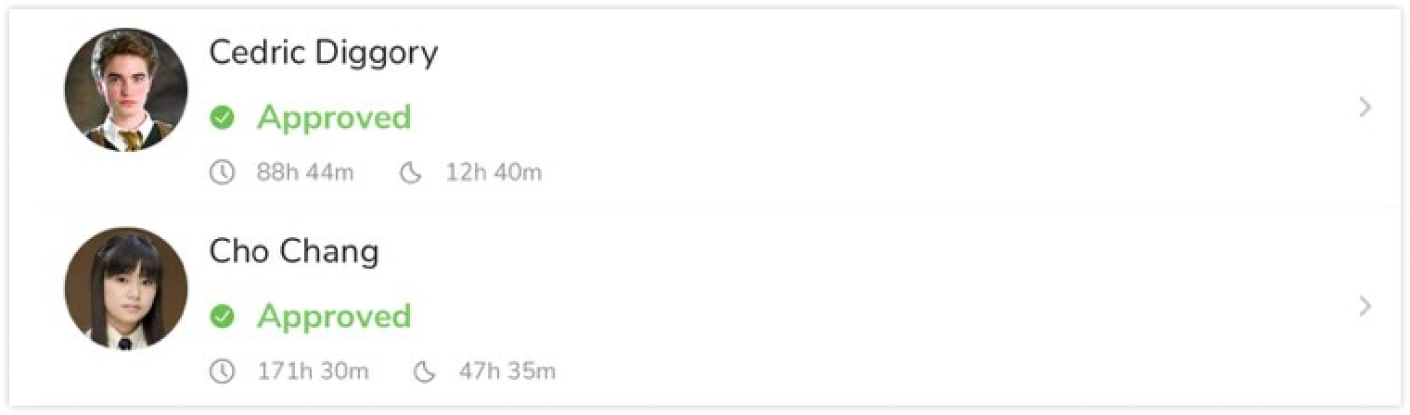The height and width of the screenshot is (415, 1410).
Task: Click the clock icon beside 171h 30m
Action: [222, 372]
